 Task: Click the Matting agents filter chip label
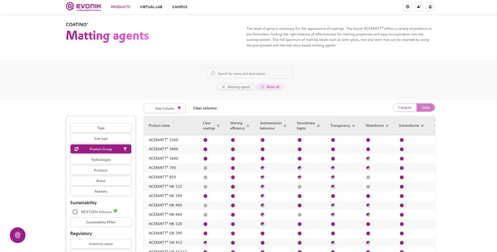click(x=239, y=87)
